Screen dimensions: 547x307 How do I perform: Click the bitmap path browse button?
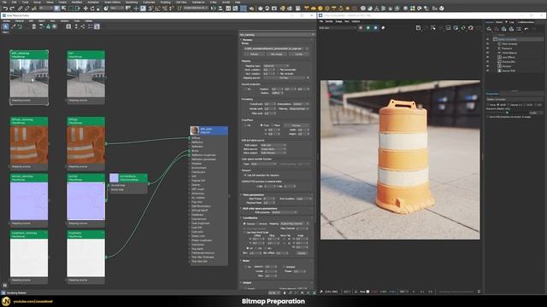pyautogui.click(x=307, y=49)
